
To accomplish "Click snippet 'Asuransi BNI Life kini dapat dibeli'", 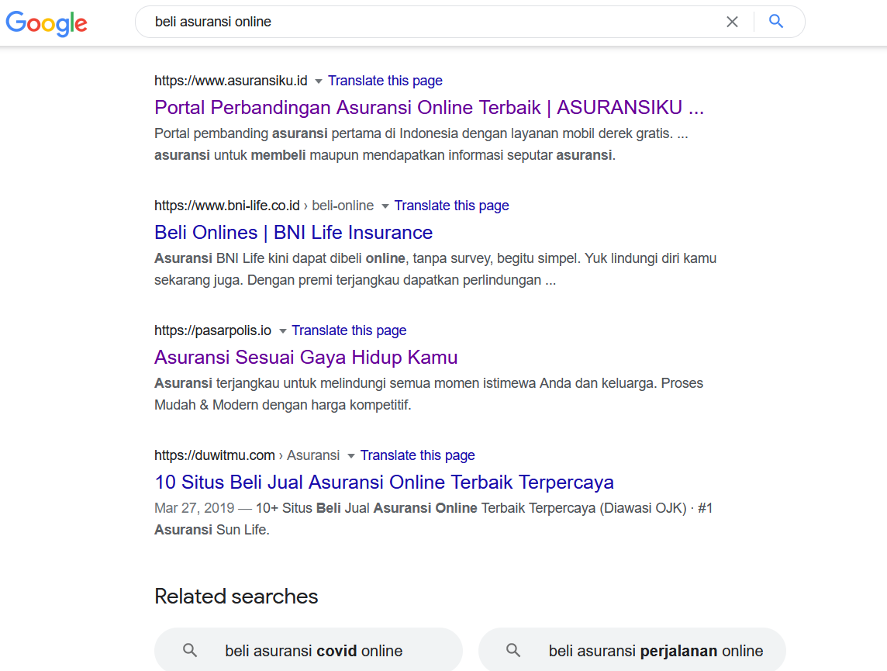I will point(436,269).
